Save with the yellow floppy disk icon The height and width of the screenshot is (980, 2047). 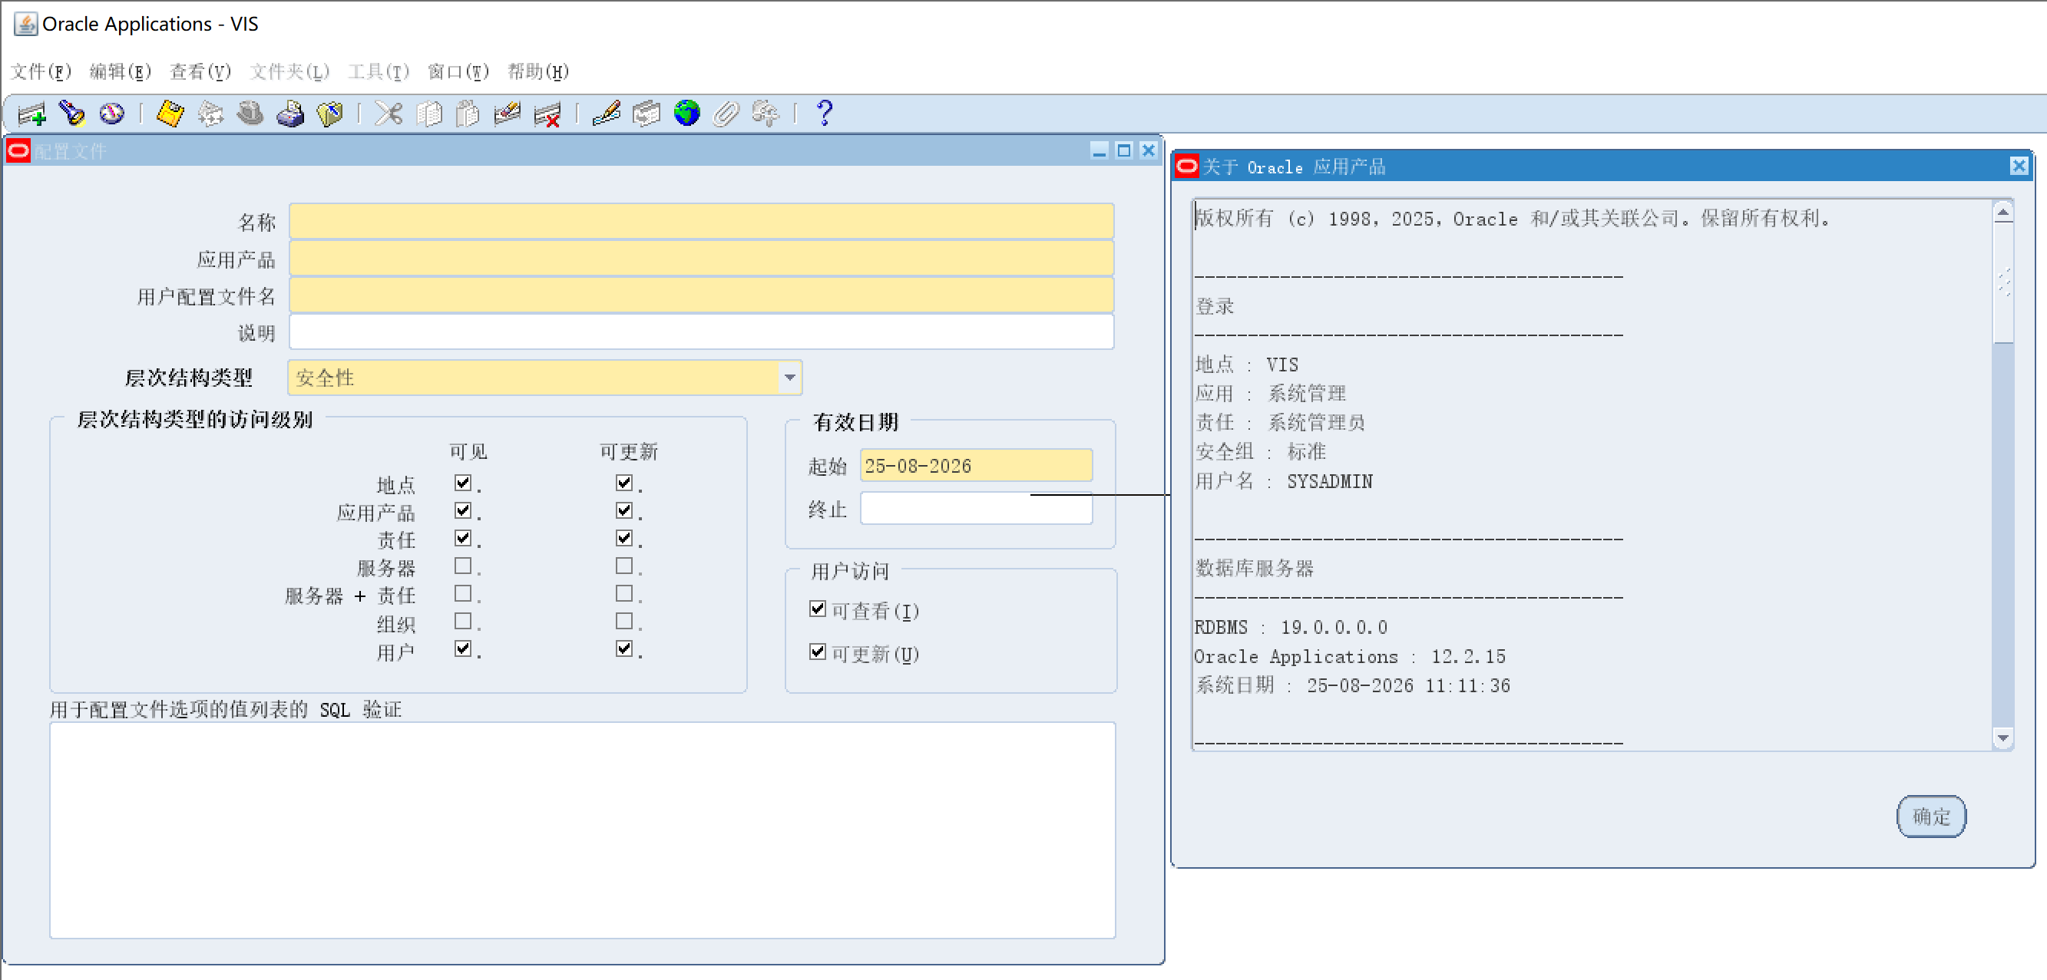[x=170, y=114]
